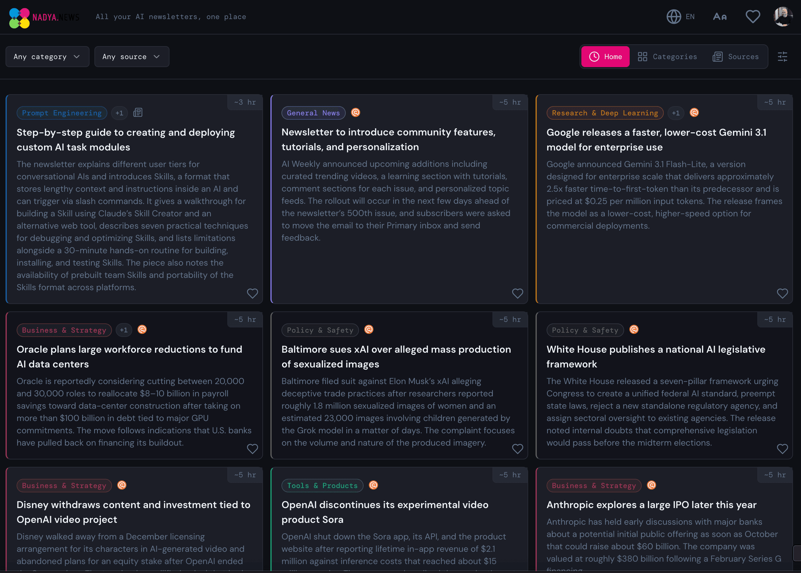Switch to the Categories tab

(x=667, y=56)
